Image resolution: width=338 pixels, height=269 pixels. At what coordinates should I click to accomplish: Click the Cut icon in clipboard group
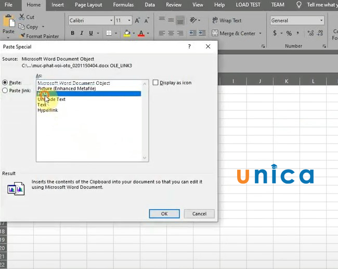tap(27, 17)
